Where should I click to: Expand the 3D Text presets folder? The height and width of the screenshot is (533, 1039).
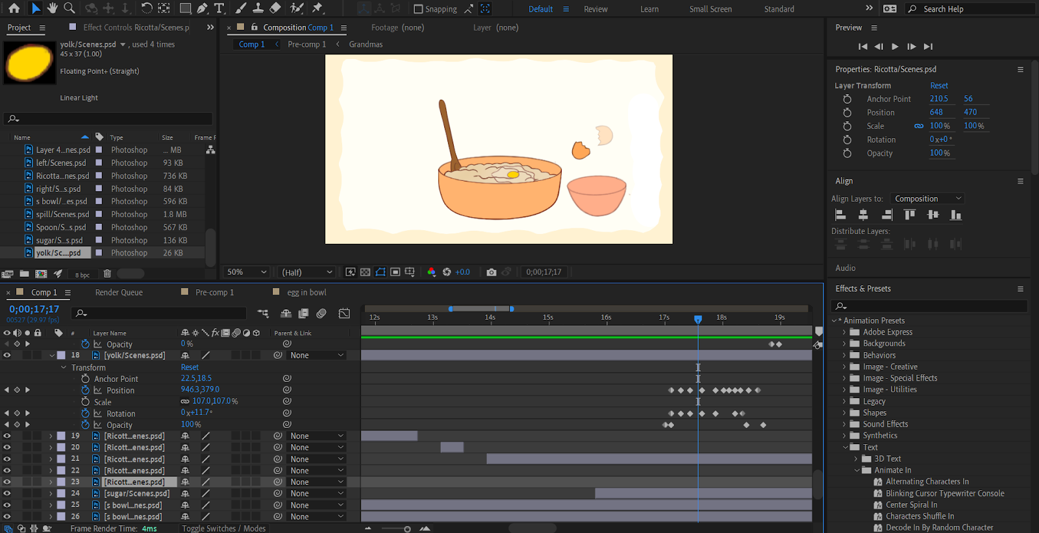856,459
